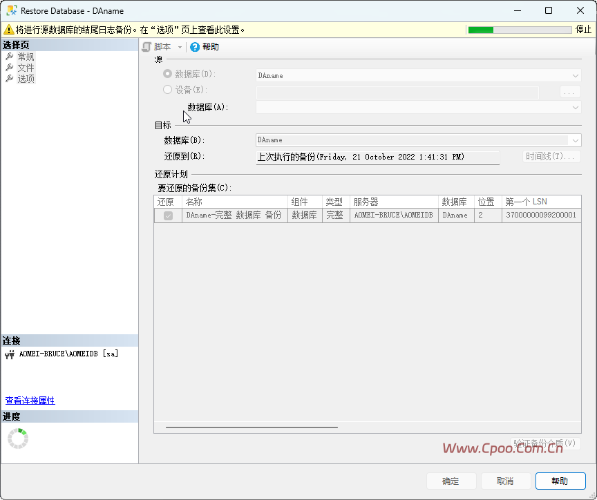Click the 帮助 button at bottom right
Viewport: 597px width, 500px height.
[x=560, y=481]
